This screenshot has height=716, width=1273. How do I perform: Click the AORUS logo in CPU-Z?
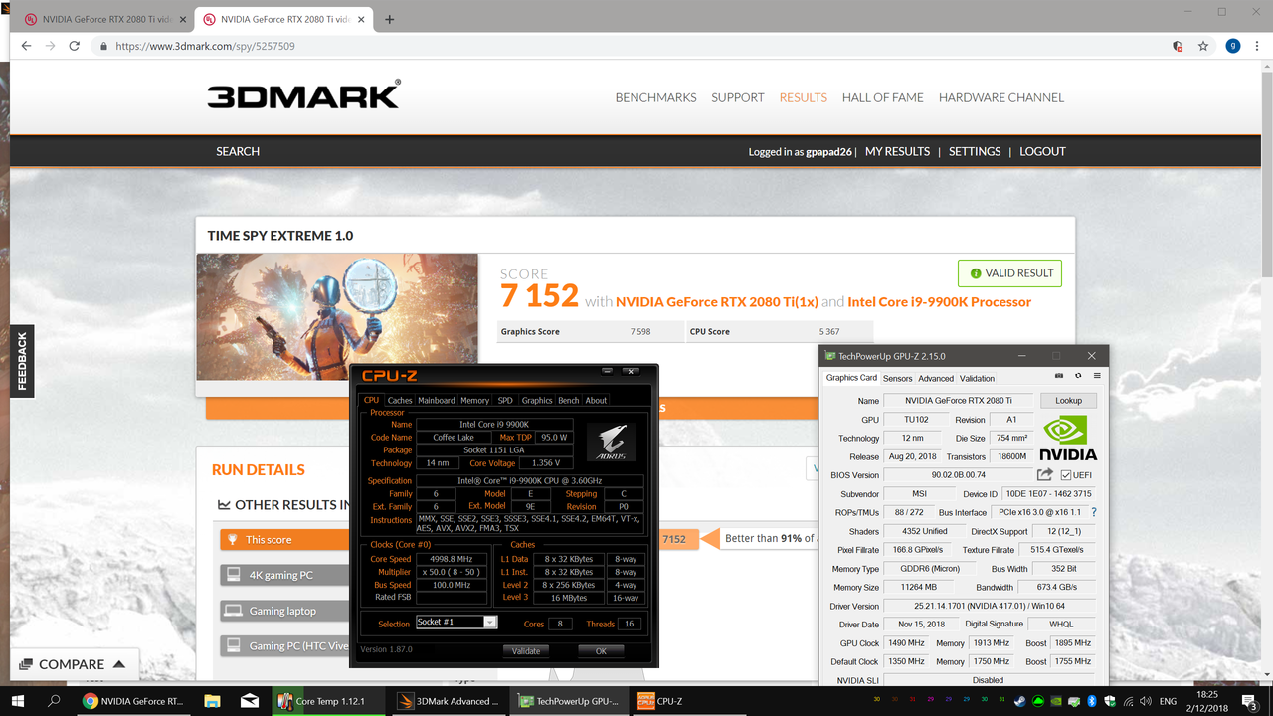pos(610,442)
